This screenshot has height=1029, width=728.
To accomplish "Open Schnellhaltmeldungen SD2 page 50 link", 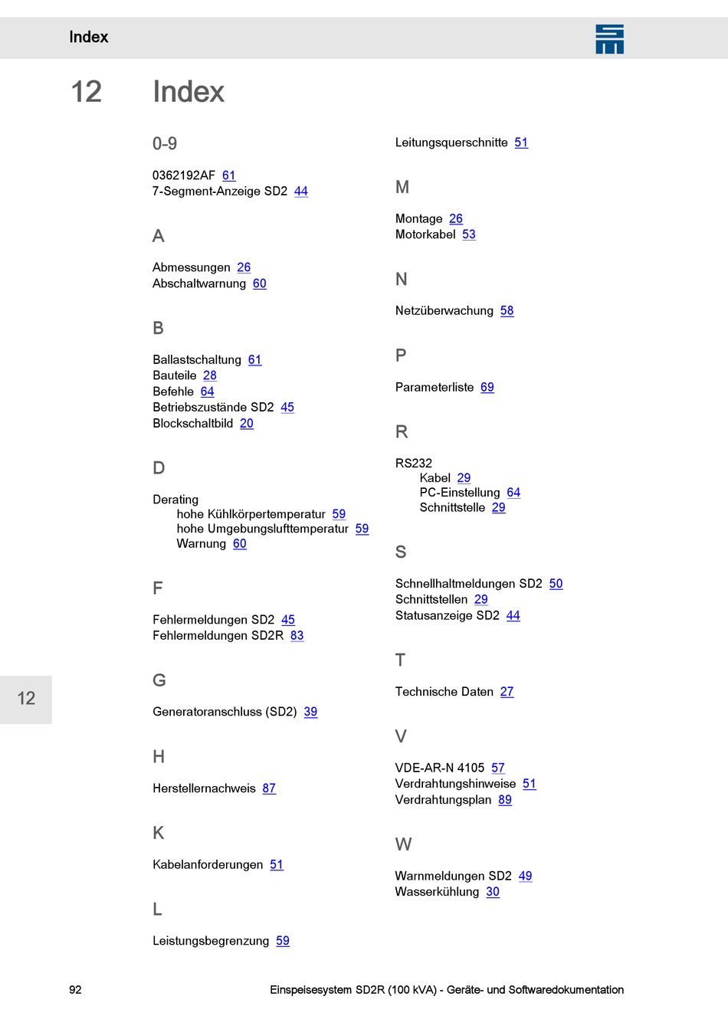I will [x=556, y=584].
